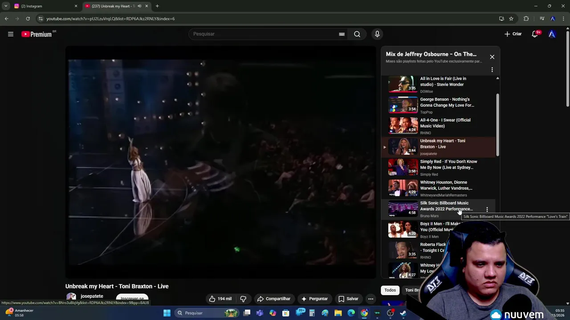Bookmark this page with the star icon
This screenshot has width=570, height=320.
[x=511, y=19]
